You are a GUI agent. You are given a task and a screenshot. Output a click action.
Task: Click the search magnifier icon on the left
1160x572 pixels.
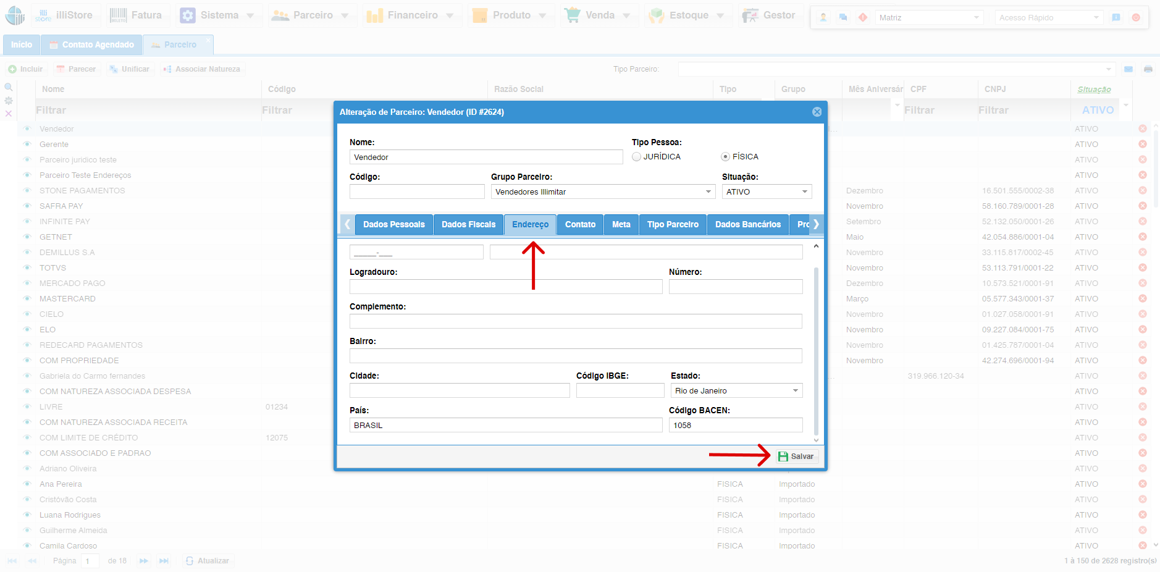tap(9, 87)
